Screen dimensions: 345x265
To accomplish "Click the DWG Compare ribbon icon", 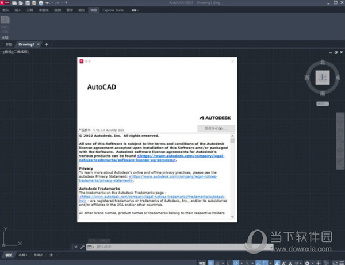I will coord(5,24).
